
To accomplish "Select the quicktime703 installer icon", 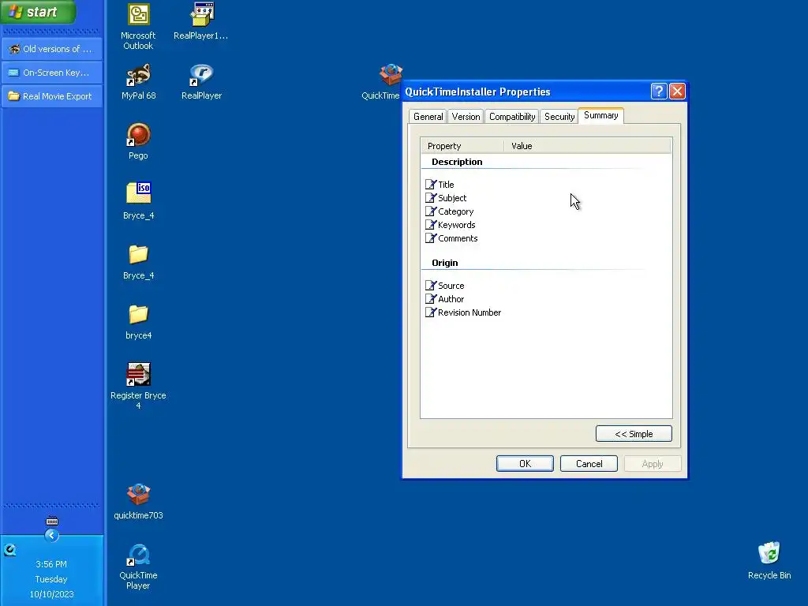I will pos(138,501).
